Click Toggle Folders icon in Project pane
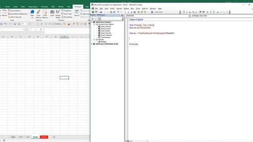This screenshot has height=142, width=253. point(99,19)
